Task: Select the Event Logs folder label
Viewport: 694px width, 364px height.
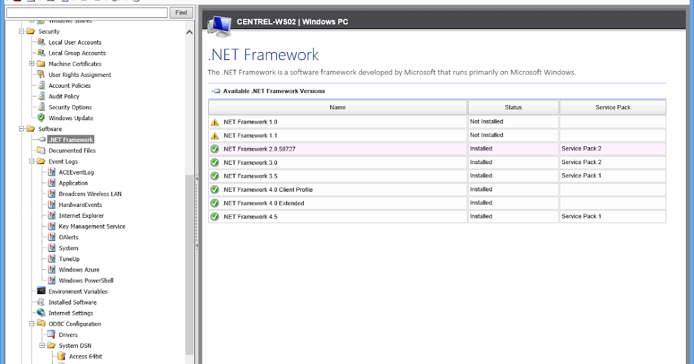Action: [x=63, y=161]
